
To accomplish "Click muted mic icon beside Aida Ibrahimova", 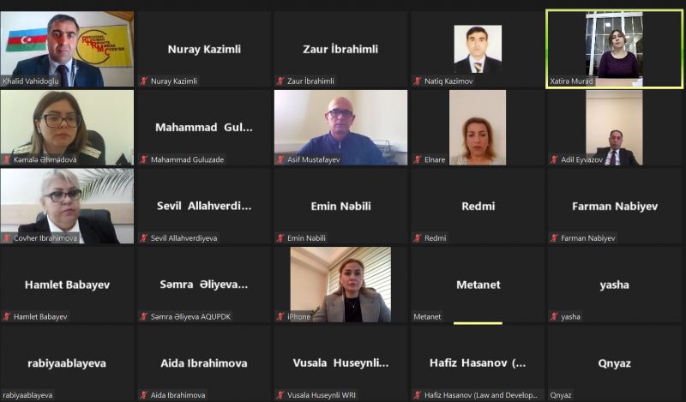I will [x=143, y=395].
